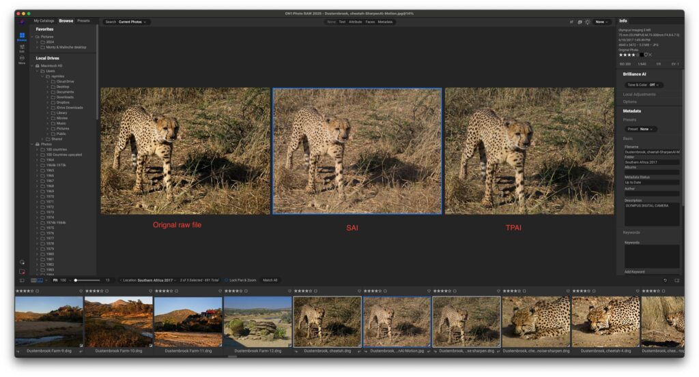Click the Macintosh HD drive icon
The image size is (699, 377).
coord(38,66)
